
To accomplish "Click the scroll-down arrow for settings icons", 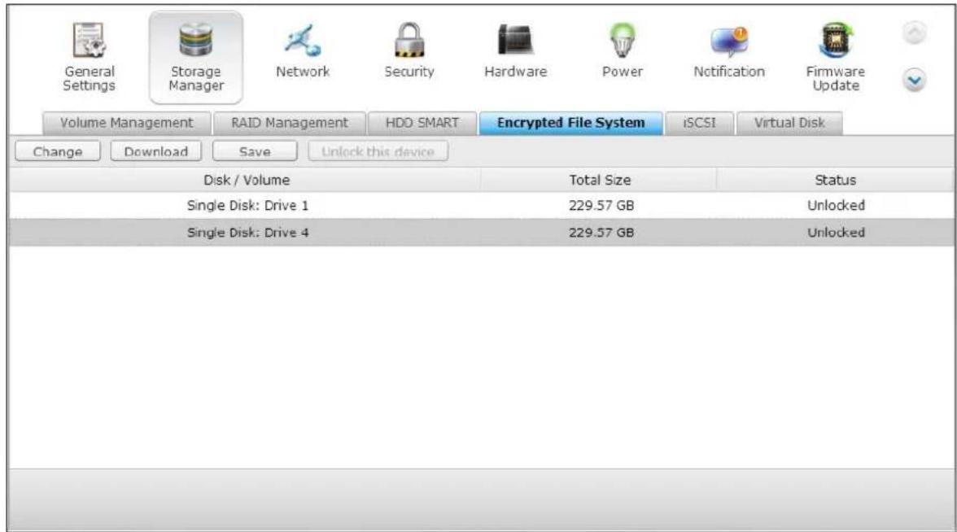I will point(914,80).
